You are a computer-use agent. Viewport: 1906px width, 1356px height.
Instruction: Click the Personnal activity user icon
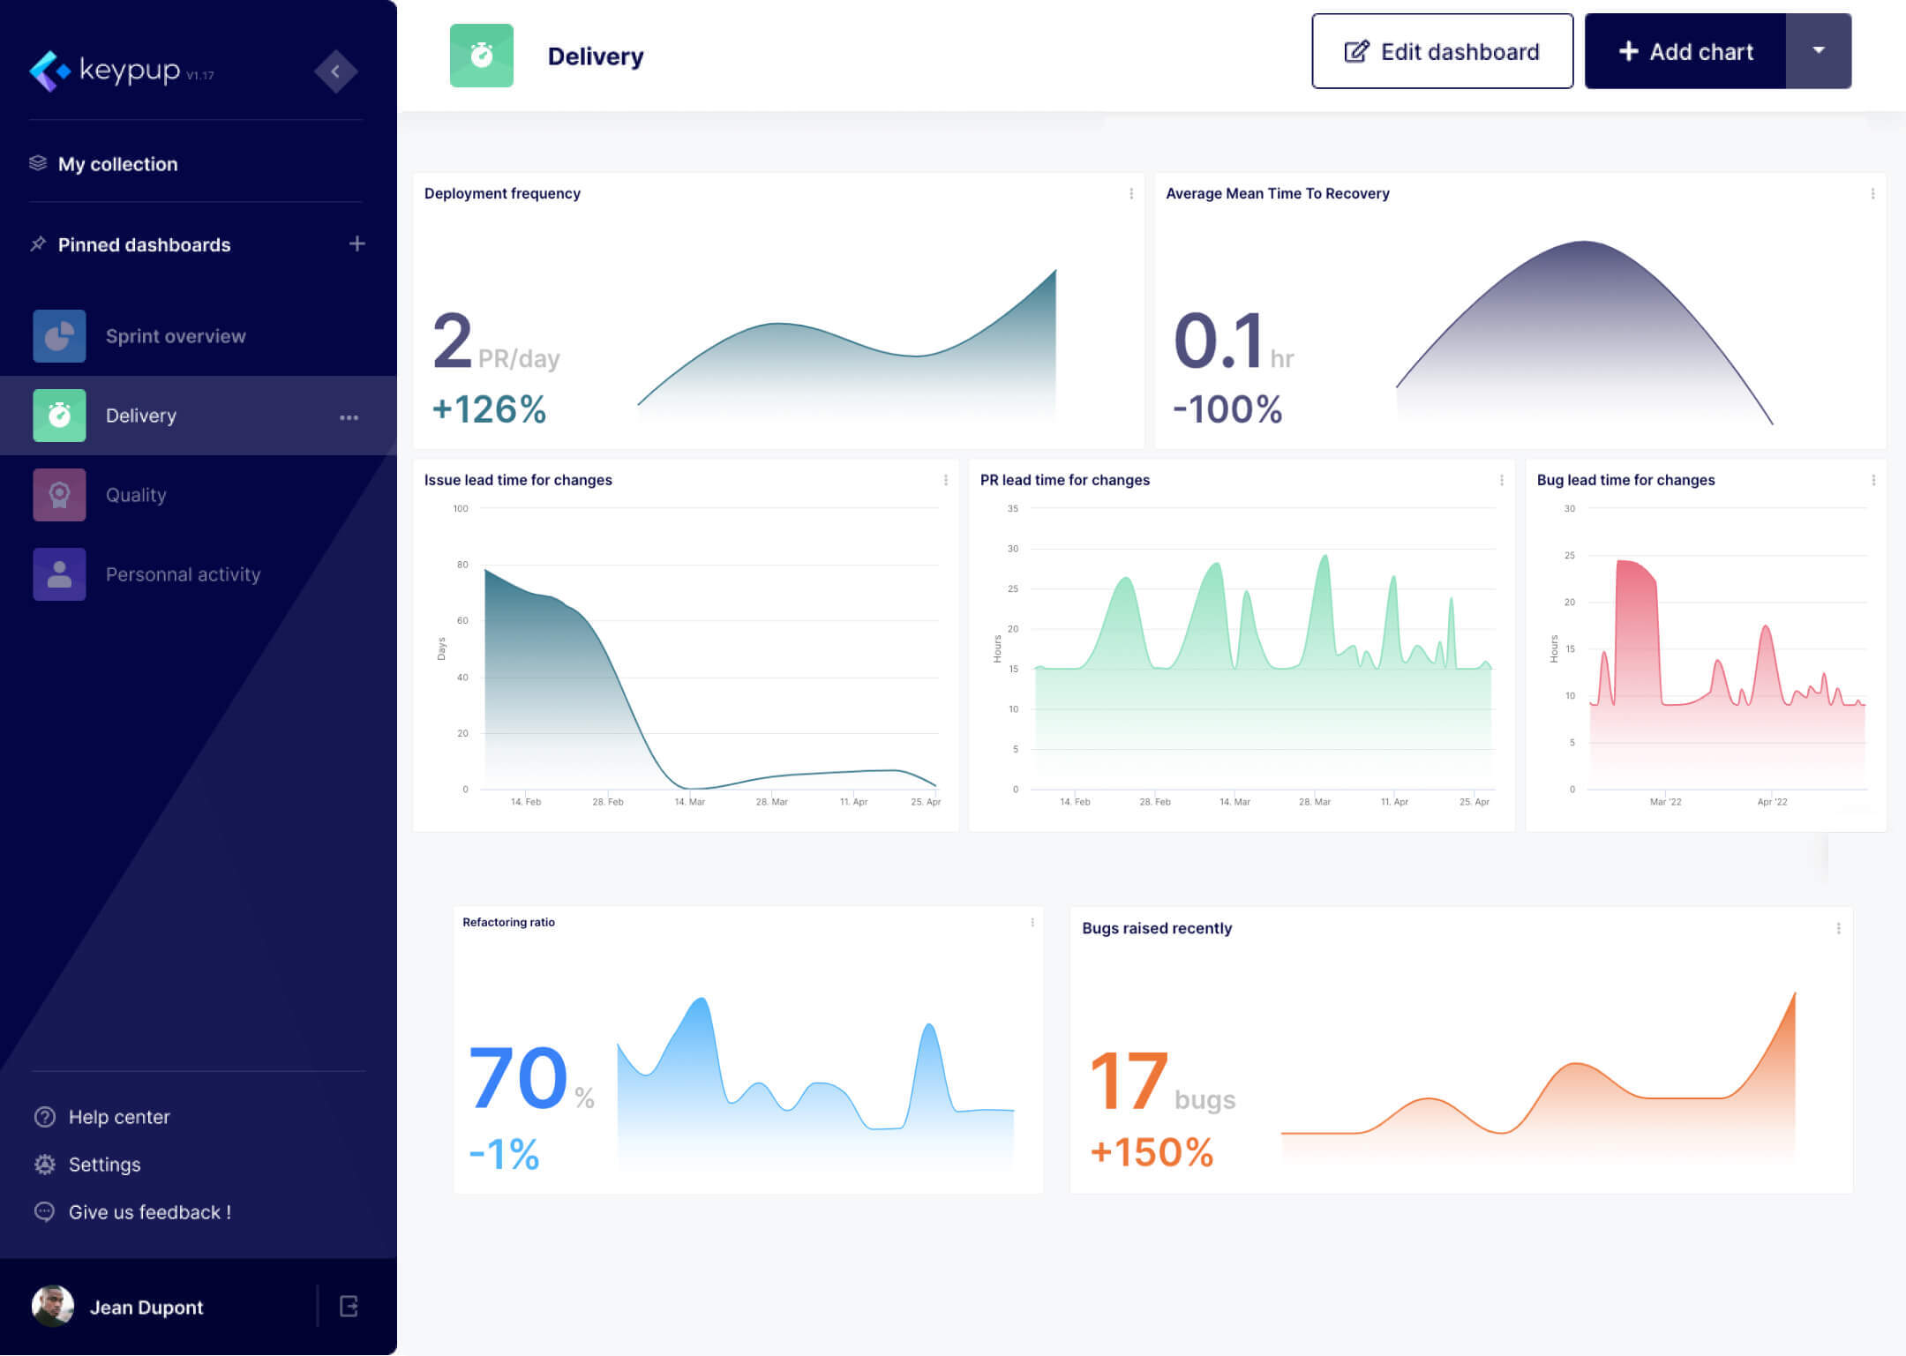[59, 574]
